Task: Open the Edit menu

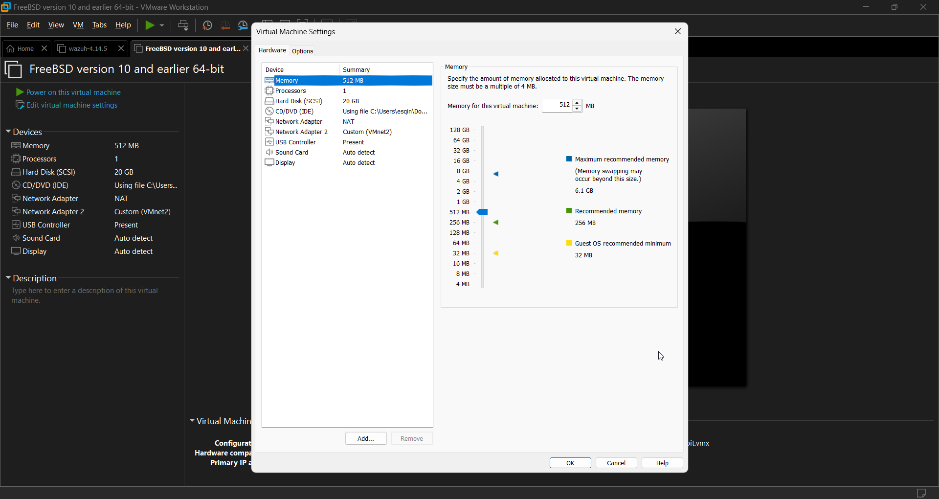Action: pos(33,25)
